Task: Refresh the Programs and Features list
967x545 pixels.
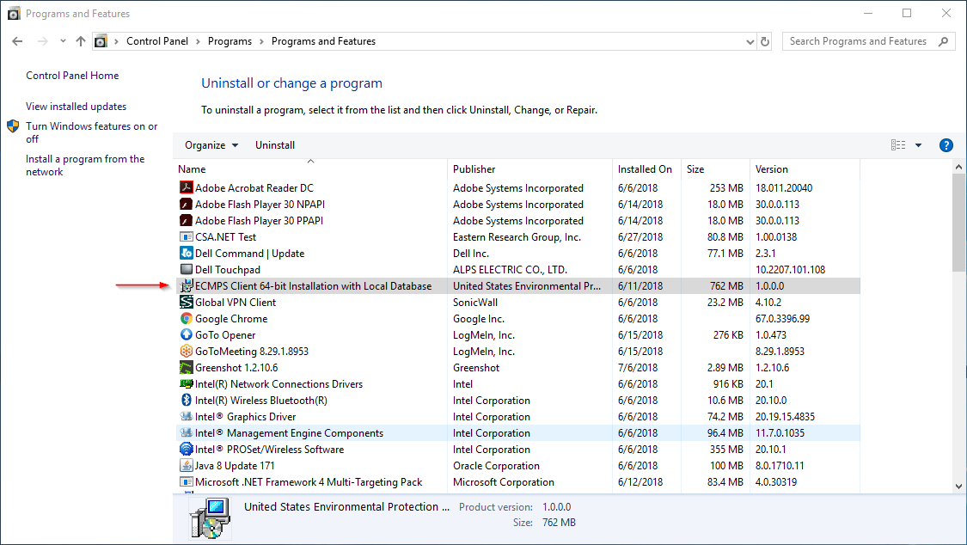Action: click(765, 41)
